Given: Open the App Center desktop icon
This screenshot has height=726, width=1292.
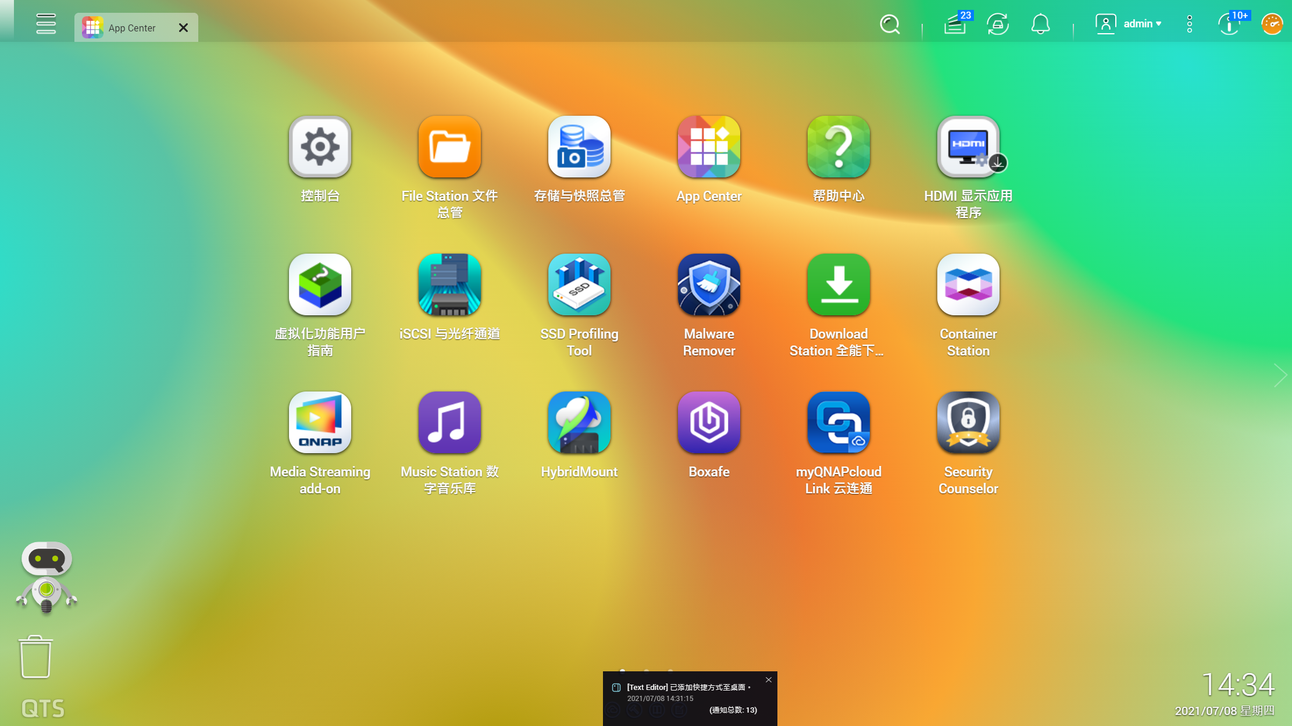Looking at the screenshot, I should [x=709, y=147].
